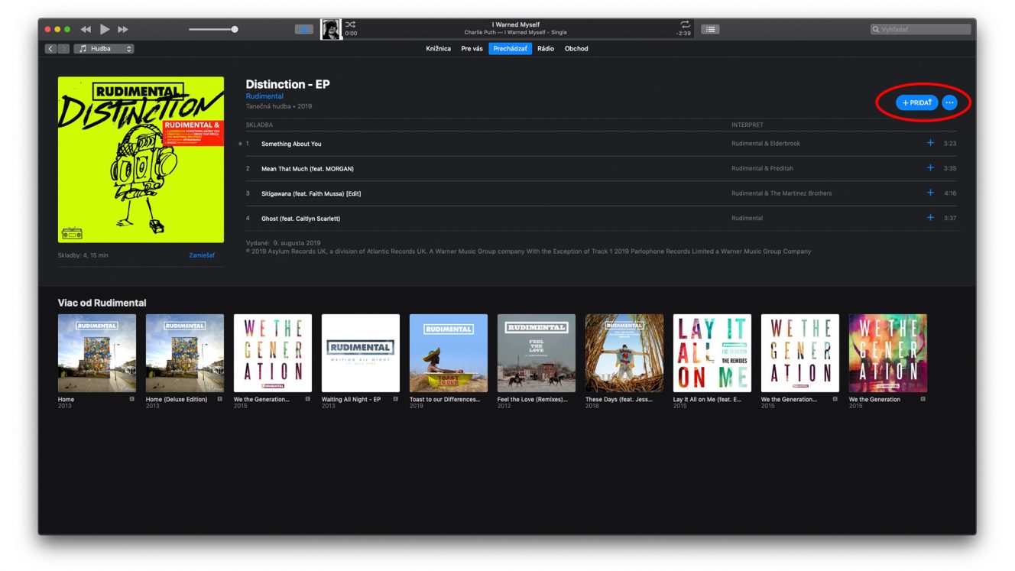Go back with the left chevron
This screenshot has width=1015, height=571.
point(50,49)
